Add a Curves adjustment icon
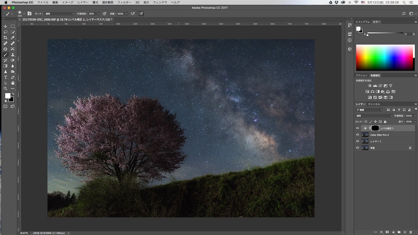Screen dimensions: 418x235 (x=380, y=86)
